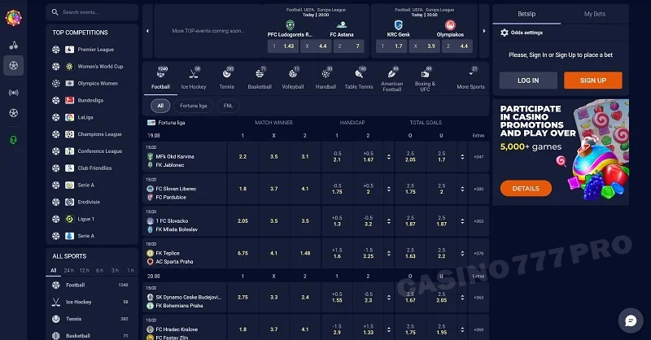Switch to the My Bets tab

(x=595, y=14)
